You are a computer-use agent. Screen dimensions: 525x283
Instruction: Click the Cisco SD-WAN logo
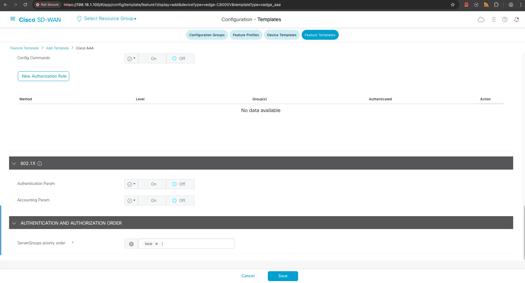pyautogui.click(x=40, y=19)
